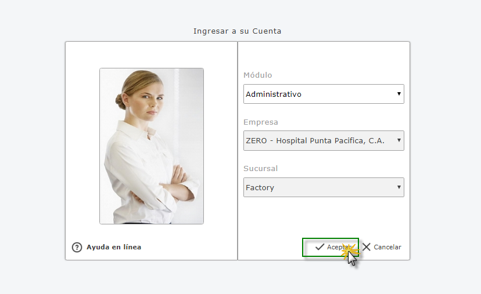Open the Empresa combo box

(323, 140)
